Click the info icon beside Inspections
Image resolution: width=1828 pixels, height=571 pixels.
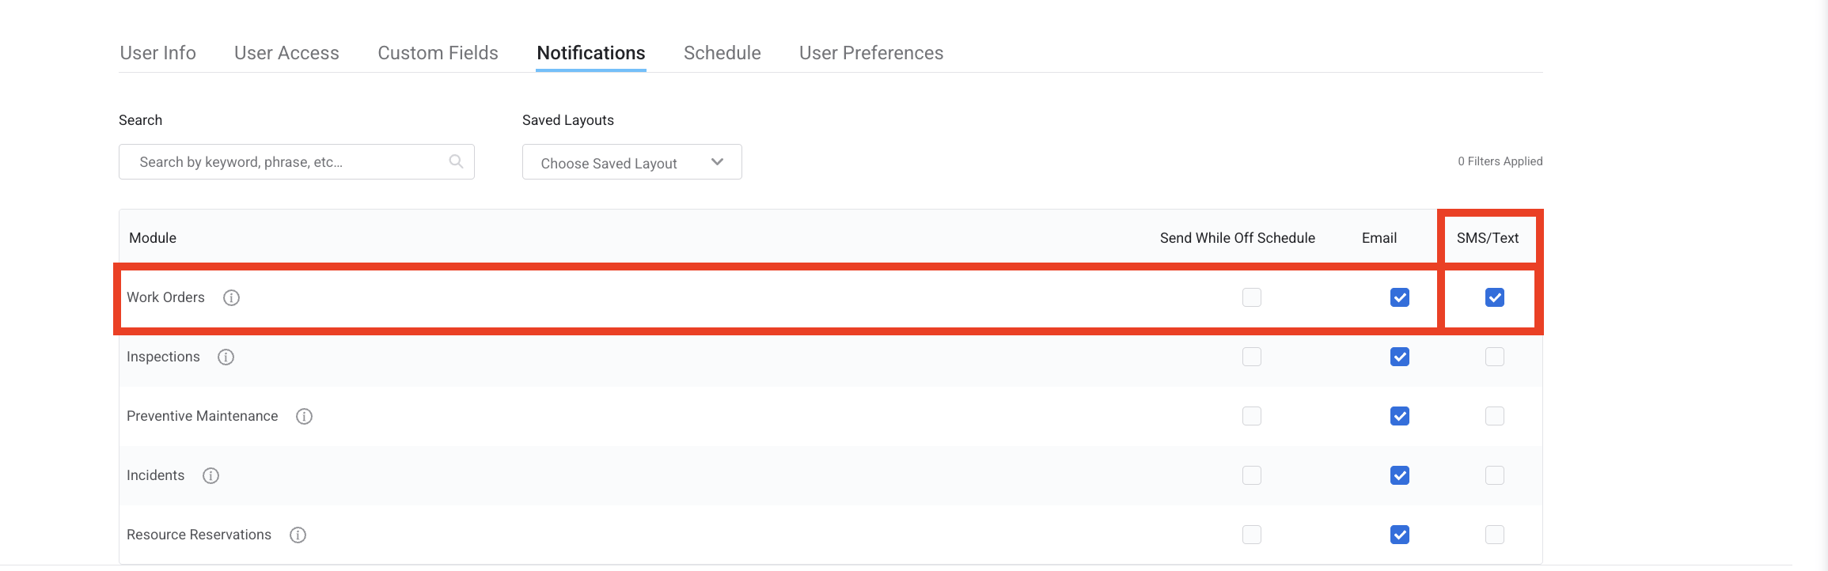(x=226, y=357)
